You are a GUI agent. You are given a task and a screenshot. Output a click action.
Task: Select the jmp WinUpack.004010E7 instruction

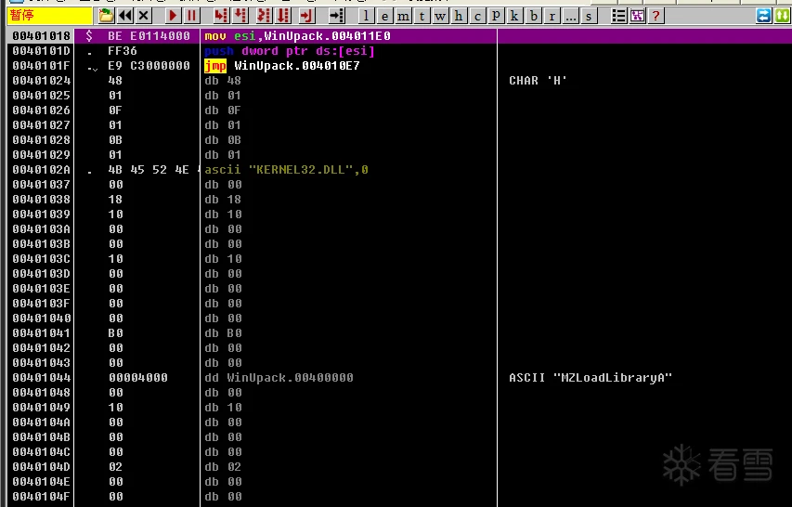(282, 66)
